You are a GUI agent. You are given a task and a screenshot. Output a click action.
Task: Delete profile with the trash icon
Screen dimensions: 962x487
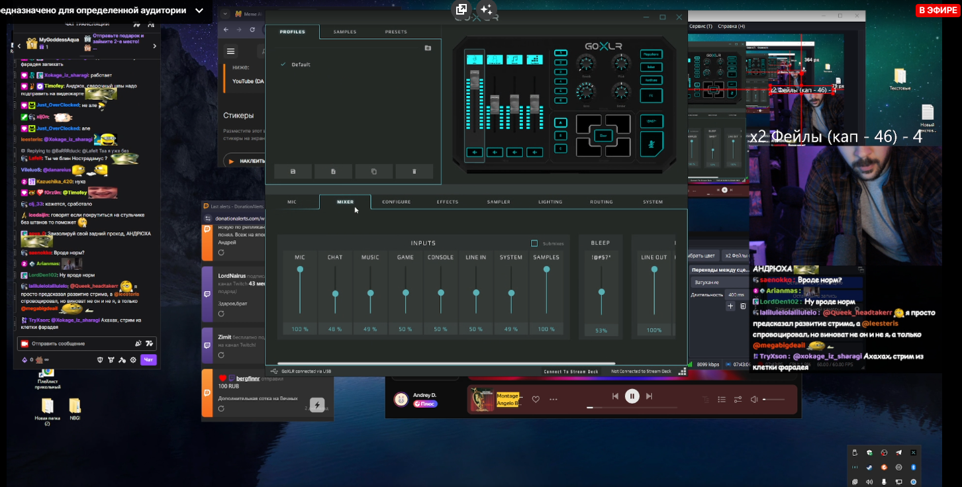pos(414,171)
